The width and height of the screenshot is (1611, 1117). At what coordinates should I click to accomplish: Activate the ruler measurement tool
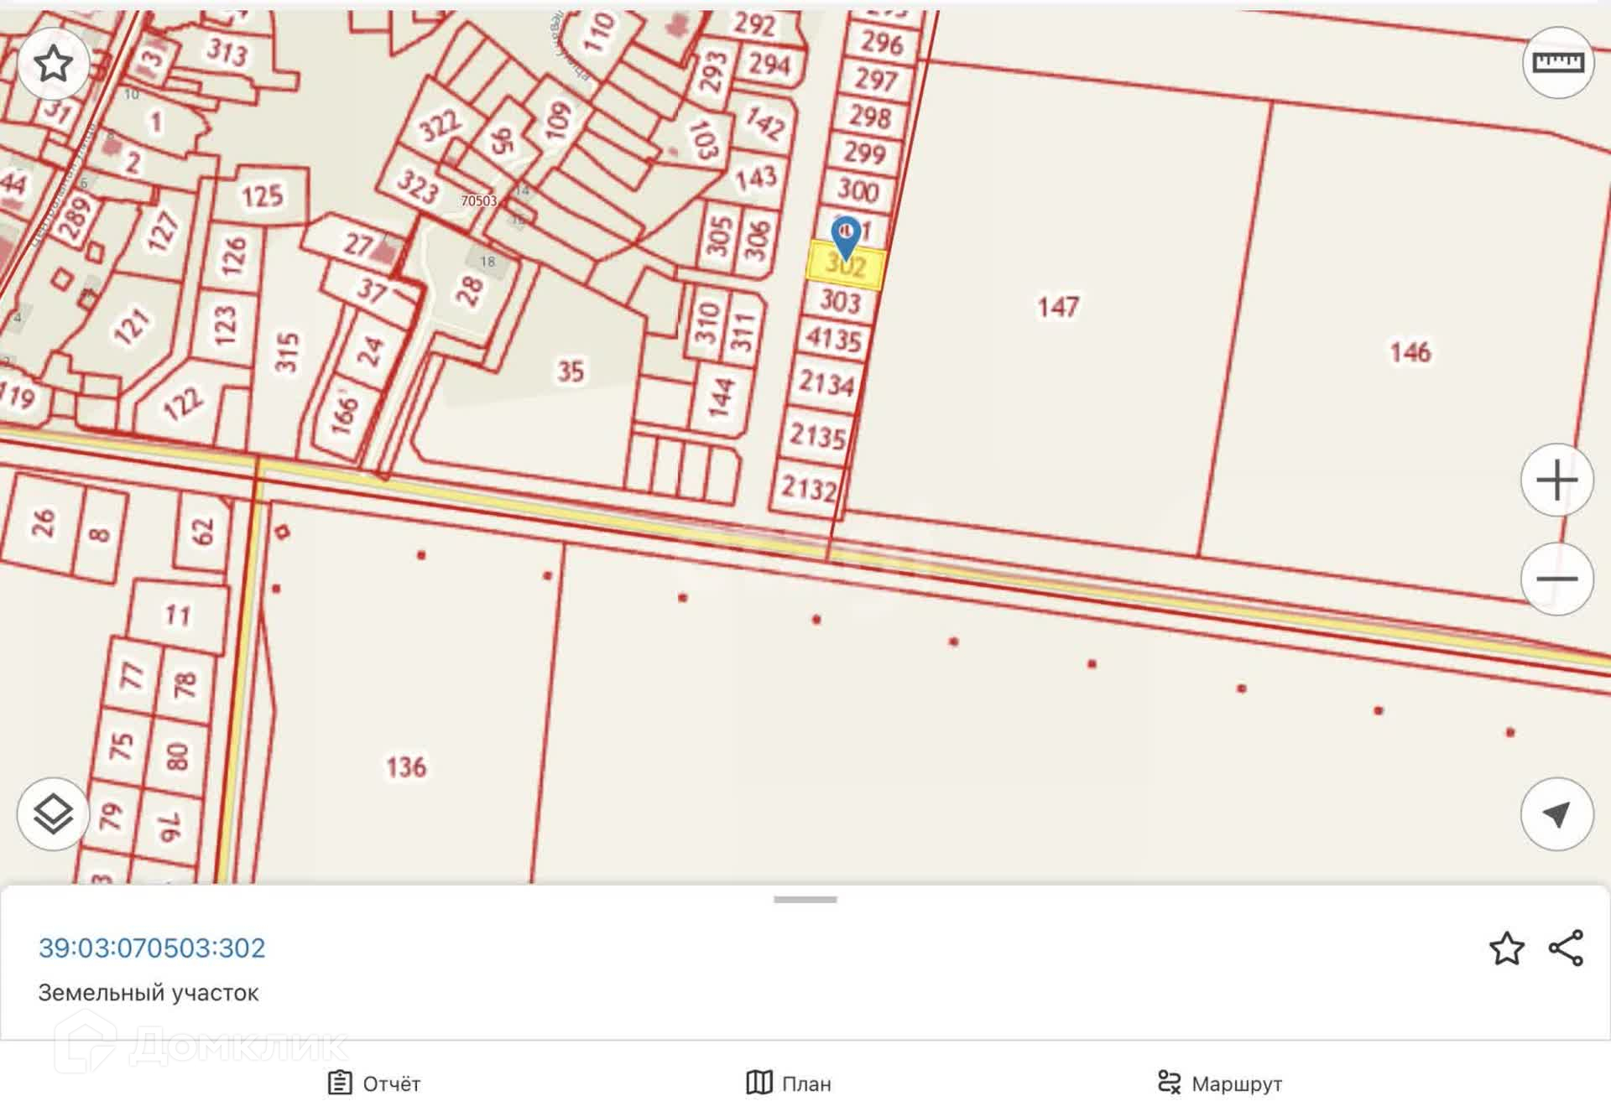point(1557,63)
